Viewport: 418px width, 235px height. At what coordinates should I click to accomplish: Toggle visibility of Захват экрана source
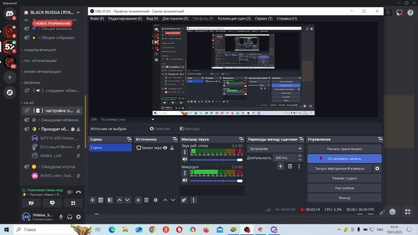(x=165, y=148)
